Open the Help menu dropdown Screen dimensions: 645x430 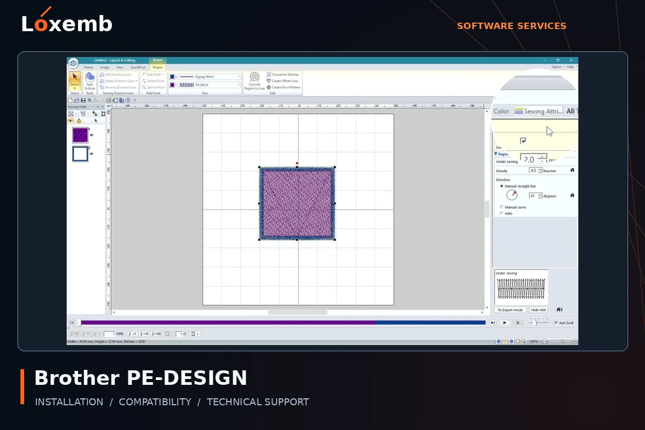[571, 67]
